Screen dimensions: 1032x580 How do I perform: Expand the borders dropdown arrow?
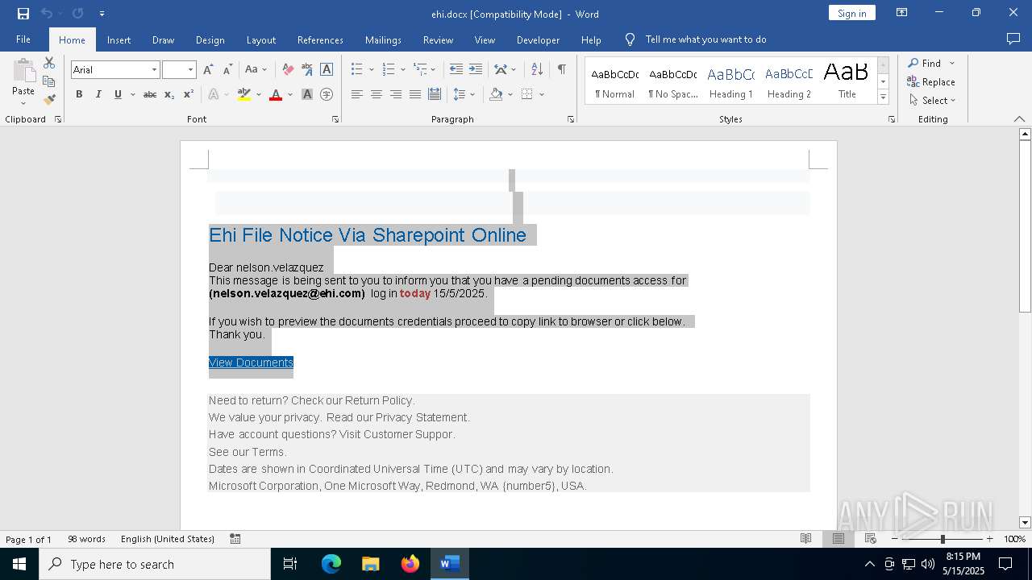point(542,95)
